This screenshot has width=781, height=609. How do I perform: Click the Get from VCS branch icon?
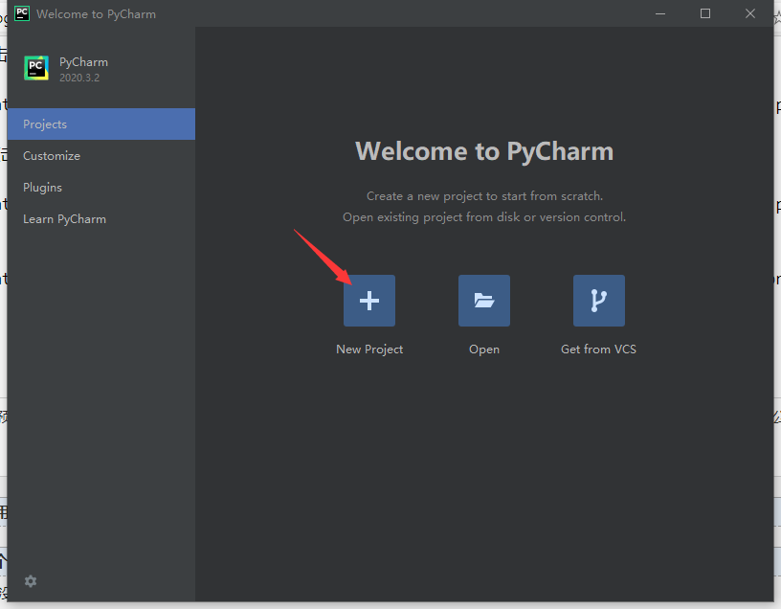tap(599, 301)
